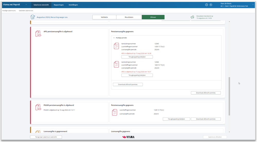Screen dimensions: 257x142
Task: Open the Instellingen menu
Action: point(73,5)
